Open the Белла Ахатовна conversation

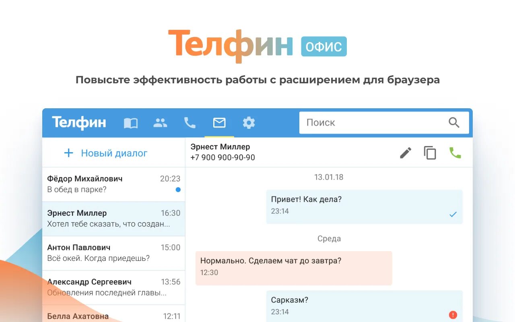pos(113,314)
